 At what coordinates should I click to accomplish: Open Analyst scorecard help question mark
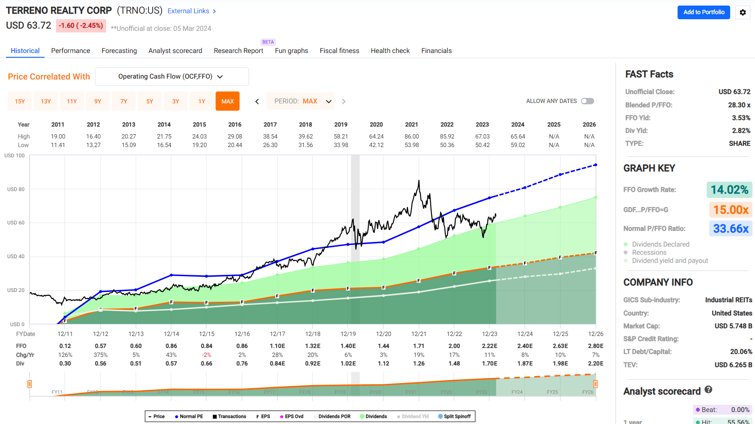(708, 389)
